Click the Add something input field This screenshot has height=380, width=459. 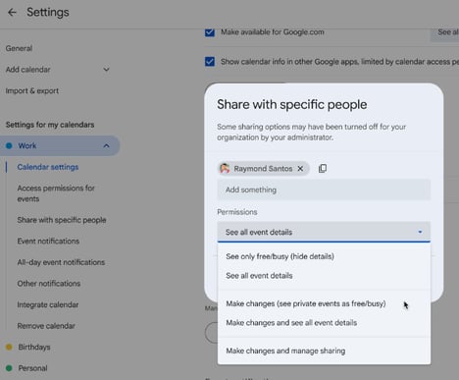pyautogui.click(x=324, y=190)
